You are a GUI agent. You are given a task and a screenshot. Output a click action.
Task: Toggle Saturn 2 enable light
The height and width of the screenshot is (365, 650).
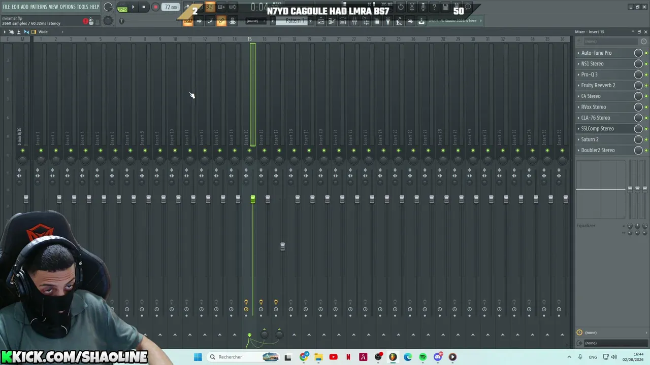pyautogui.click(x=646, y=139)
